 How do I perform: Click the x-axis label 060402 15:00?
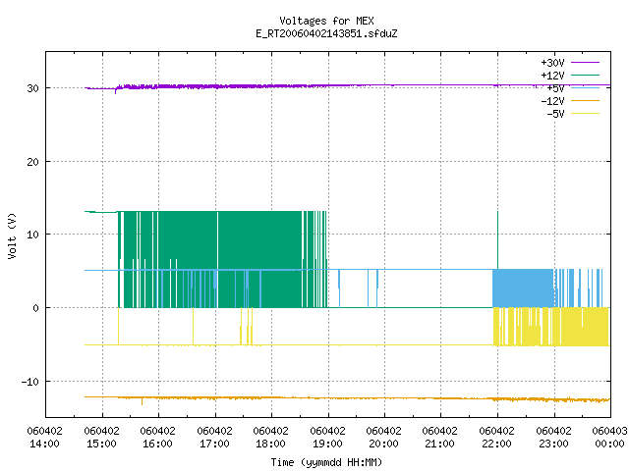pos(102,438)
